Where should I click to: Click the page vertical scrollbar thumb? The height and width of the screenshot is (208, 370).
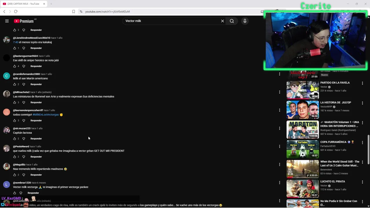tap(368, 150)
